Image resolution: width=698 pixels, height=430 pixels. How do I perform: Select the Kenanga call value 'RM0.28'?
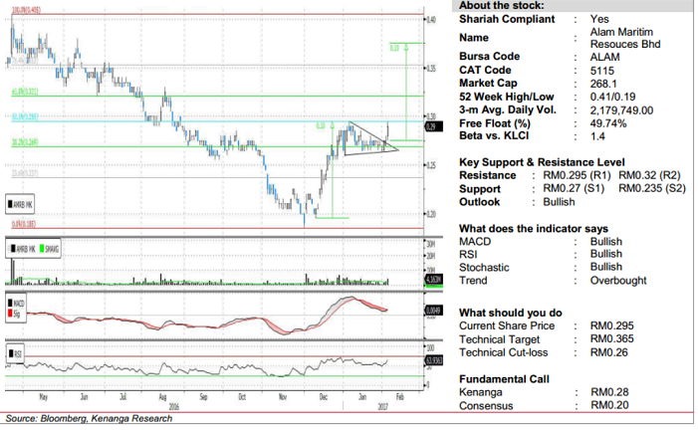tap(609, 392)
